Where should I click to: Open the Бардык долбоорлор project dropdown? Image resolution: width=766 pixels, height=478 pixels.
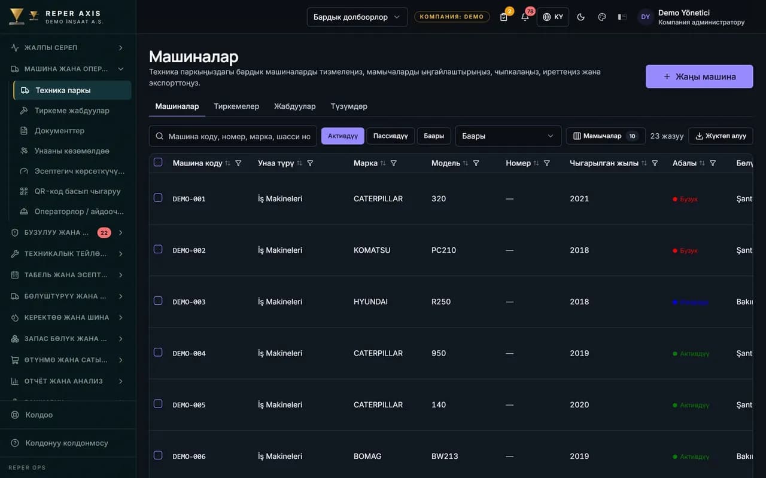pos(357,17)
